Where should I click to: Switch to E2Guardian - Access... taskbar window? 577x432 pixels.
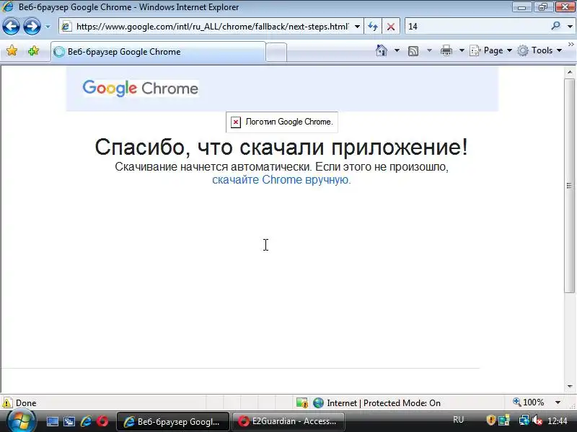pos(288,421)
